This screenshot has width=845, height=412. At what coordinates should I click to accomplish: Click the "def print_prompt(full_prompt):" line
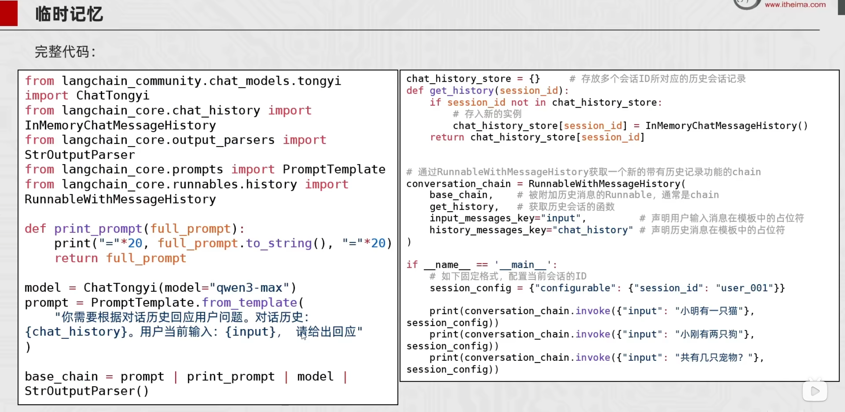(x=135, y=229)
